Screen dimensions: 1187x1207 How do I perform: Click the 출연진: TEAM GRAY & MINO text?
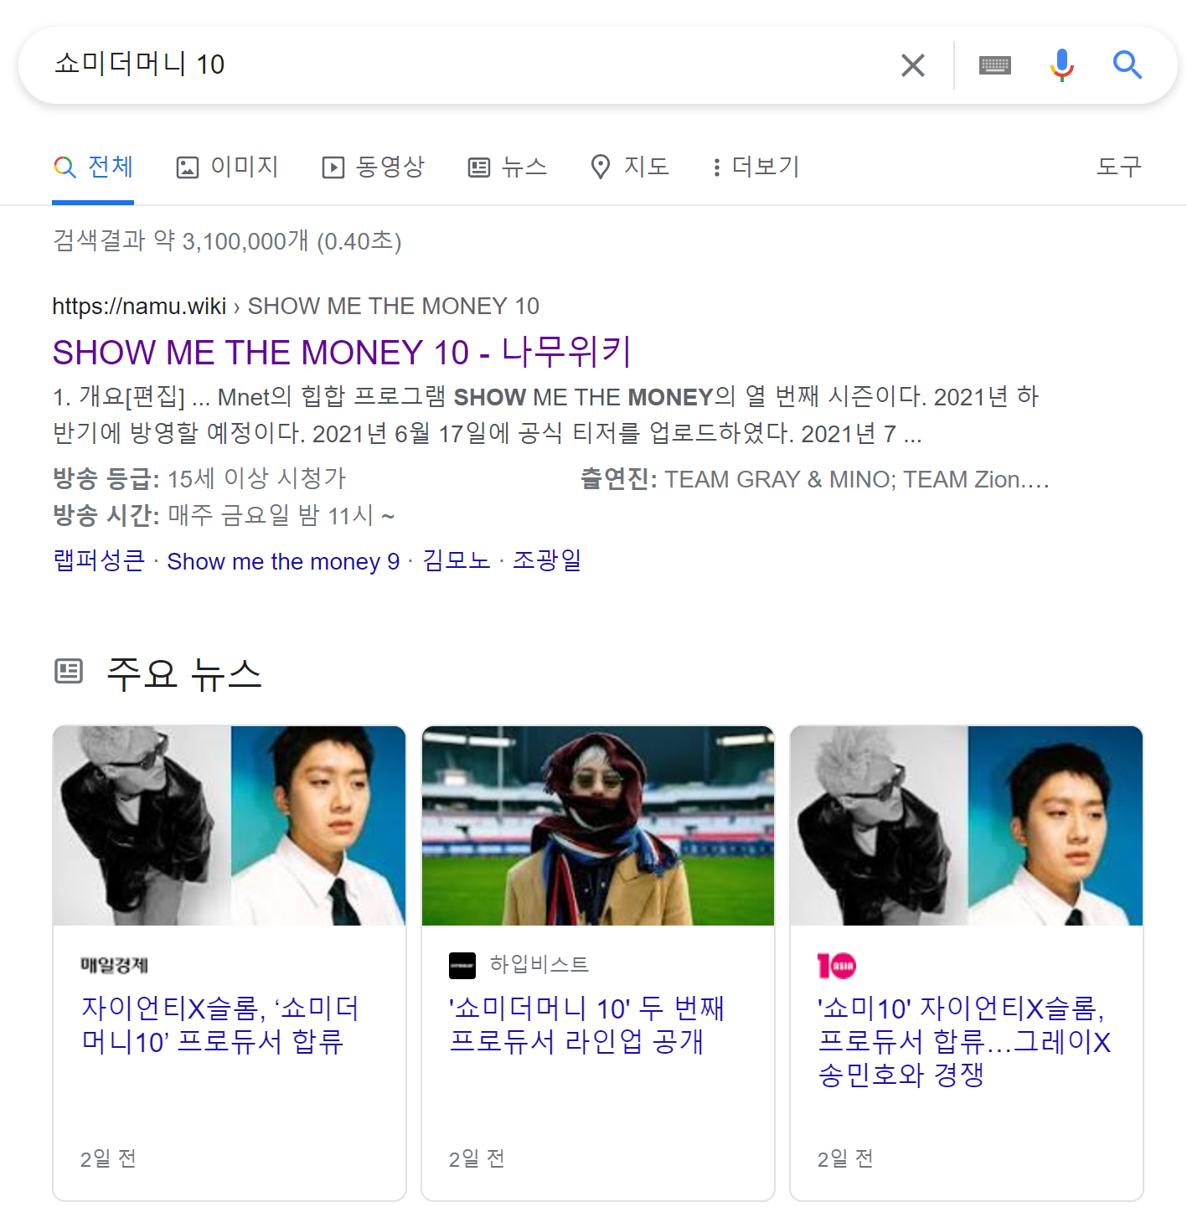click(815, 479)
